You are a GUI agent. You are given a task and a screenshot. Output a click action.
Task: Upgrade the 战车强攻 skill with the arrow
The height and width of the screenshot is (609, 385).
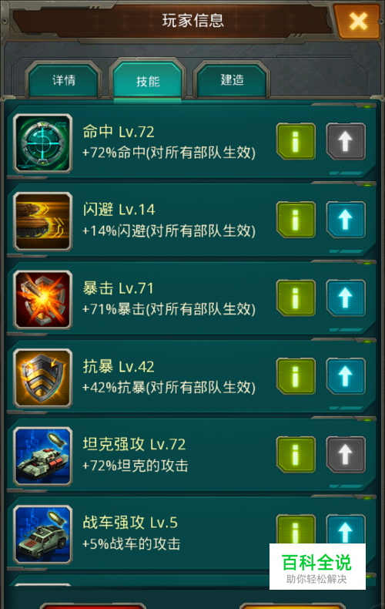[x=346, y=529]
